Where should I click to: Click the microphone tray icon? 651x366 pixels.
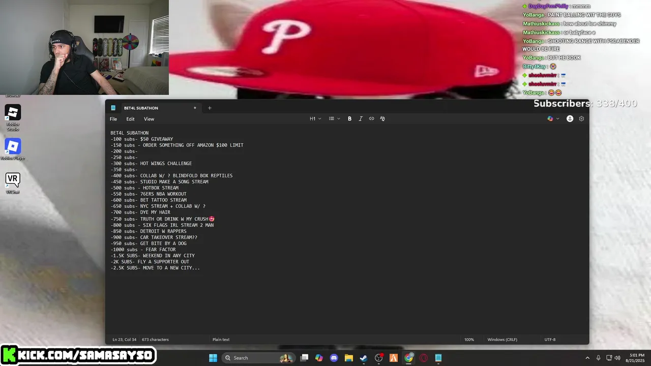tap(599, 358)
